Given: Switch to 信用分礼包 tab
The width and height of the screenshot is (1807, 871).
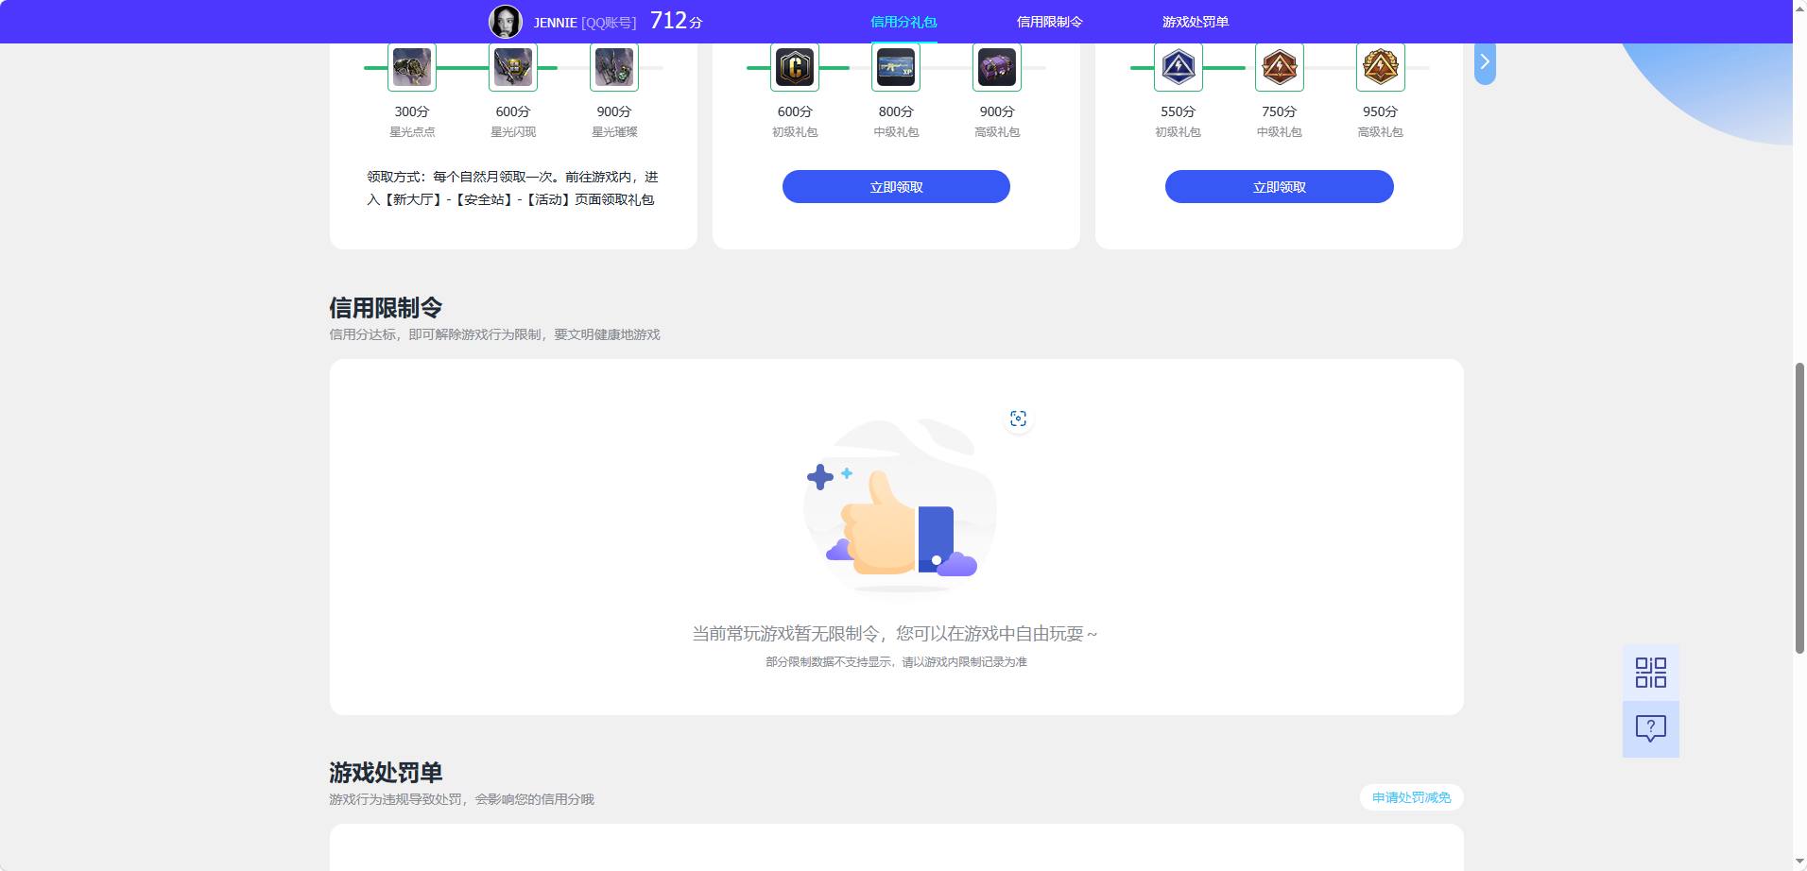Looking at the screenshot, I should point(903,22).
